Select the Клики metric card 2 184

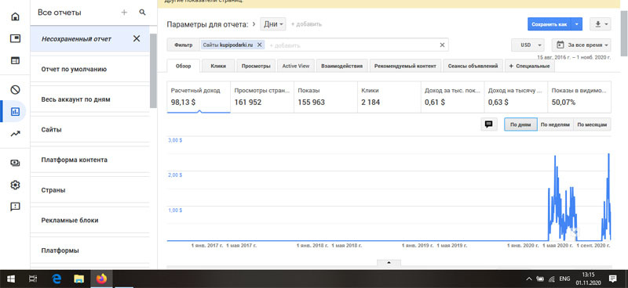389,97
